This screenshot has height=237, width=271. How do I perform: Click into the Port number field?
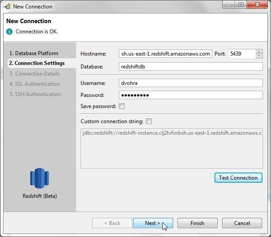tap(242, 54)
